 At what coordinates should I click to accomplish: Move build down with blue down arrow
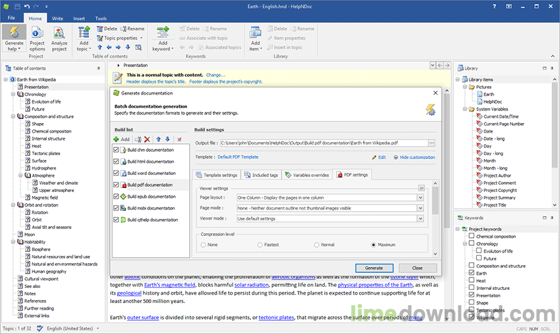pyautogui.click(x=167, y=139)
